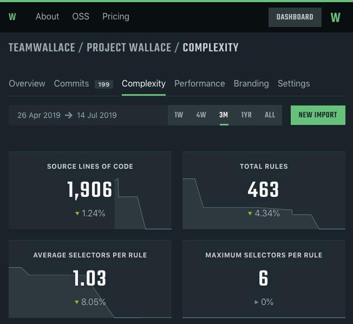Go to the OSS page
Screen dimensions: 353x324
(x=81, y=16)
